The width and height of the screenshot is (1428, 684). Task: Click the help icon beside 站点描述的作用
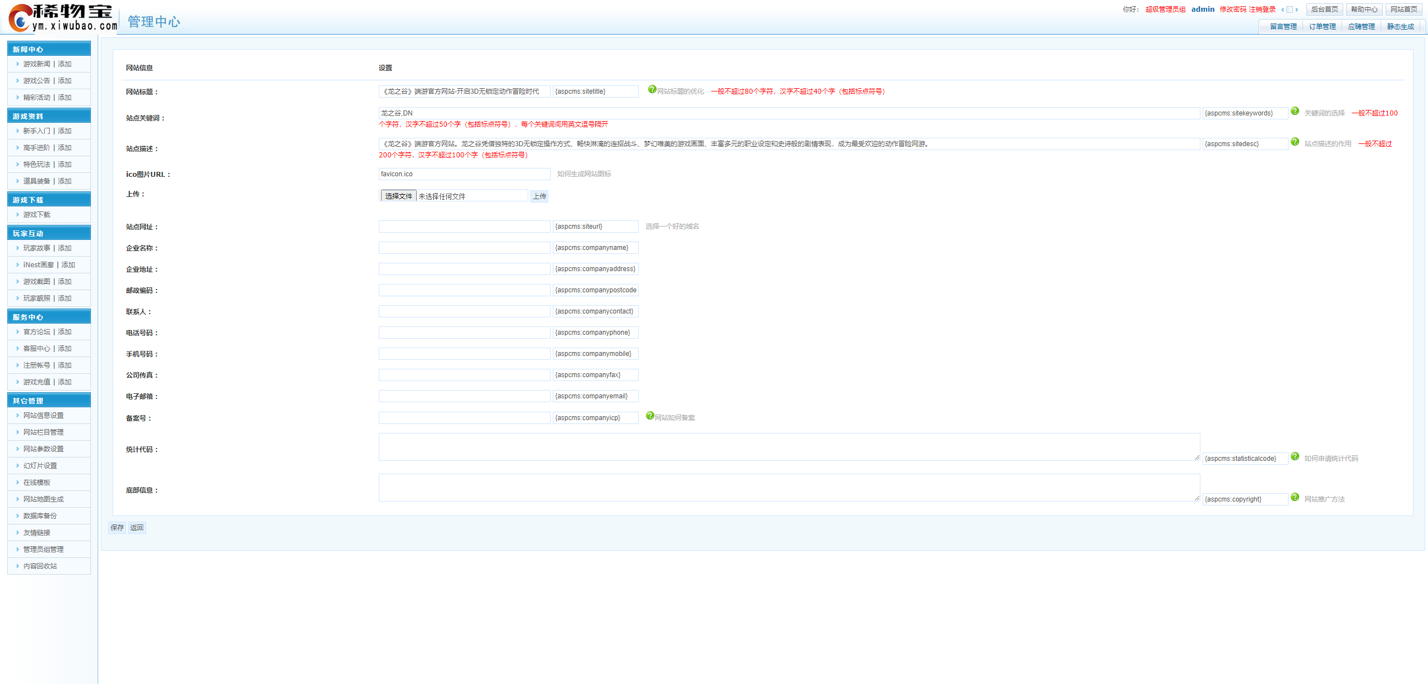click(1295, 142)
